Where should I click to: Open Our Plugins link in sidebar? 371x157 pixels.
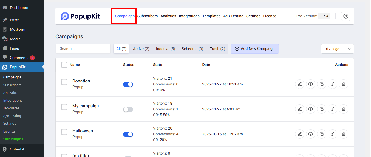[x=13, y=139]
